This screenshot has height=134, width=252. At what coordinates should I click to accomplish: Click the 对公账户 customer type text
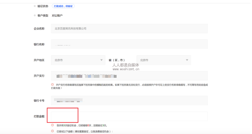pyautogui.click(x=57, y=15)
